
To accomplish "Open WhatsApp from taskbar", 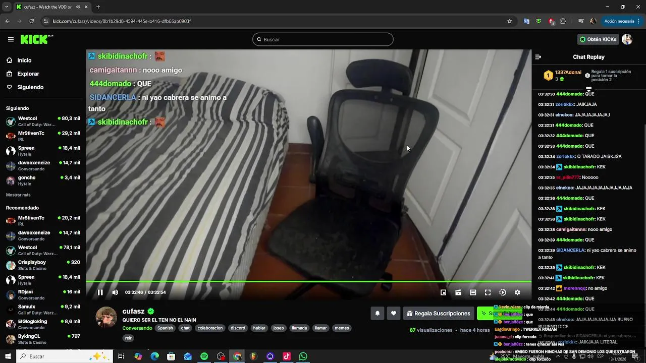I will point(303,356).
